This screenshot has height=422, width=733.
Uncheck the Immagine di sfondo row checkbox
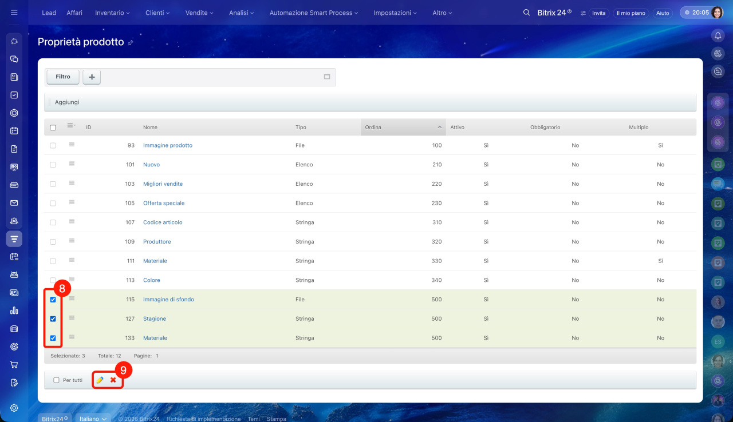click(x=53, y=300)
